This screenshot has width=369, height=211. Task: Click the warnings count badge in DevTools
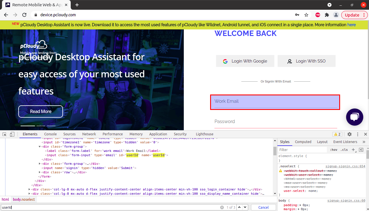pyautogui.click(x=337, y=134)
